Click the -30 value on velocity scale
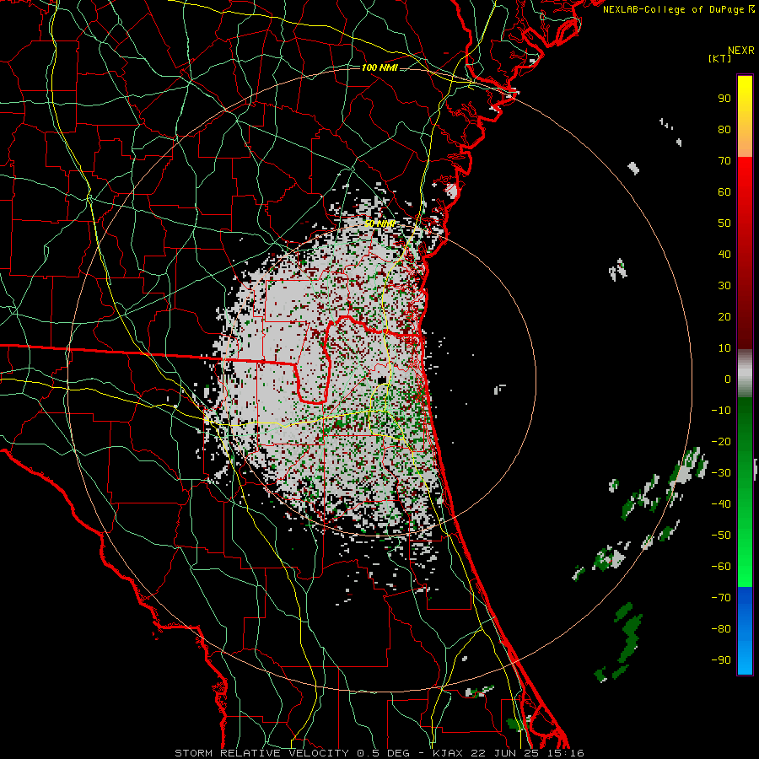Image resolution: width=759 pixels, height=759 pixels. (x=721, y=473)
